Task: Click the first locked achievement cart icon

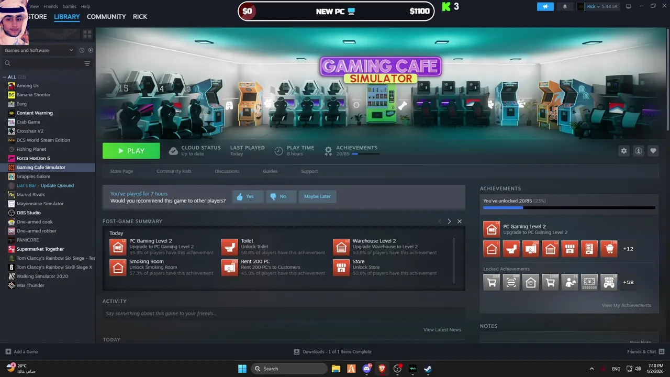Action: [492, 282]
